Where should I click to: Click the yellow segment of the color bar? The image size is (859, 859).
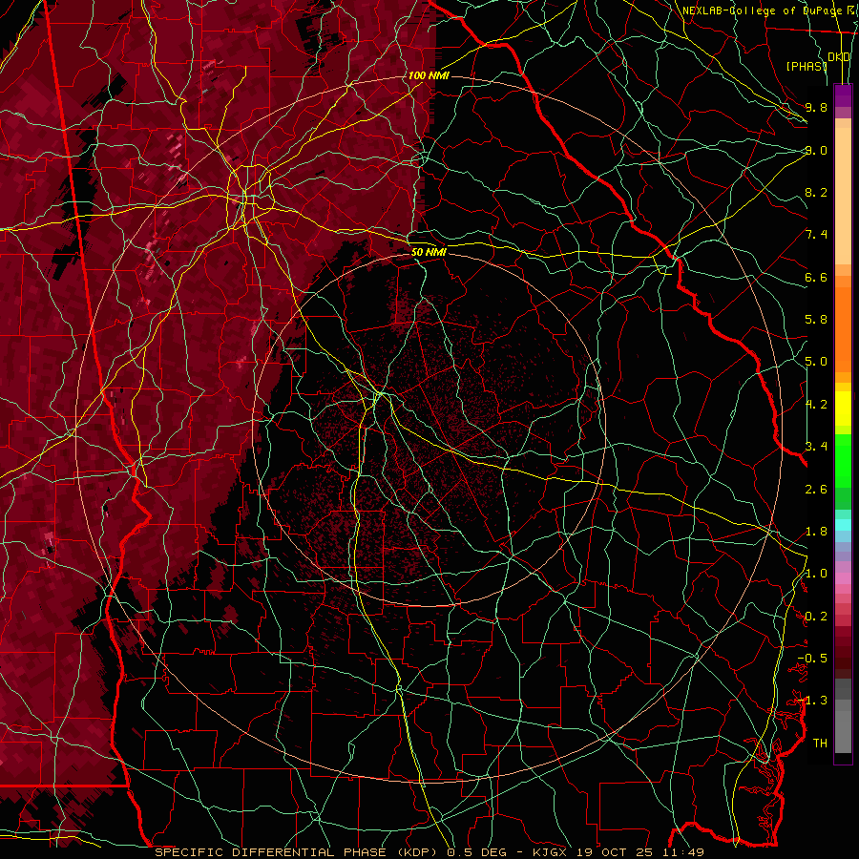(843, 409)
